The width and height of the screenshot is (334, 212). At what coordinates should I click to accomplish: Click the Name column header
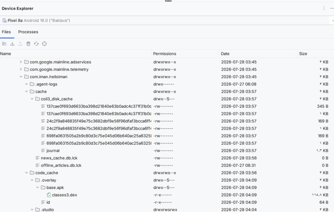(x=6, y=54)
